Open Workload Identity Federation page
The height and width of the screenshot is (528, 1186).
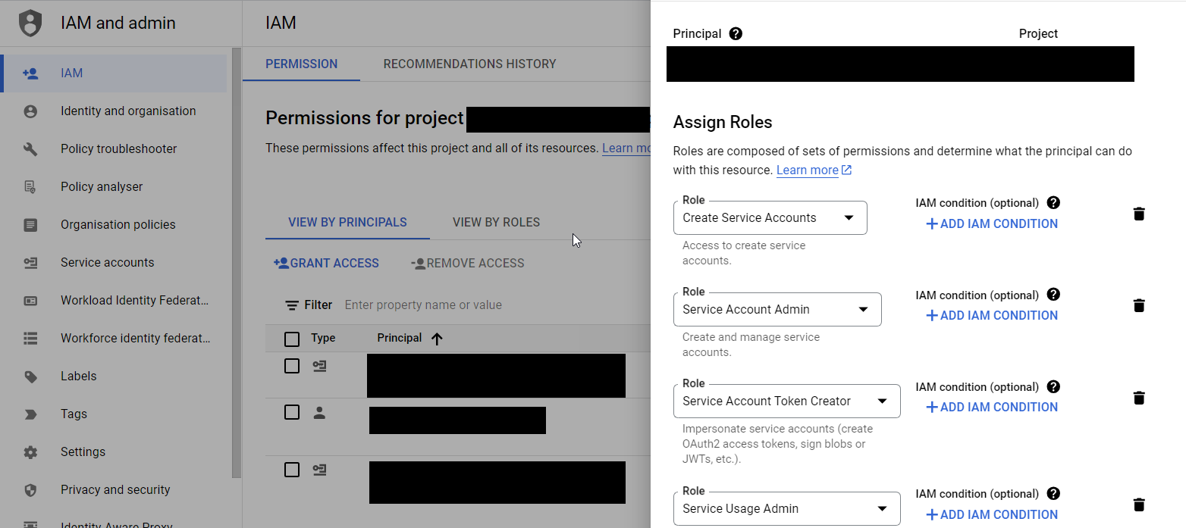click(115, 301)
